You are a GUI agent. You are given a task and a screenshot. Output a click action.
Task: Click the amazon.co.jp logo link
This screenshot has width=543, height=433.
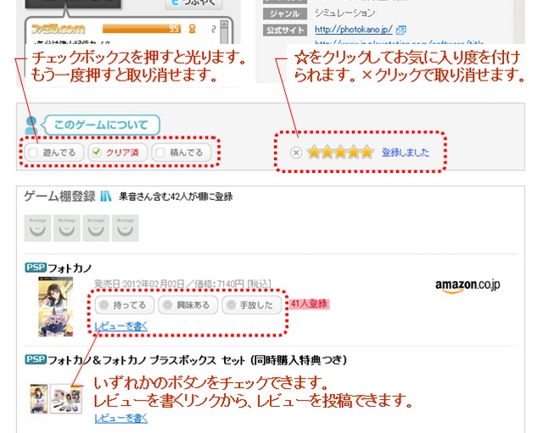467,286
